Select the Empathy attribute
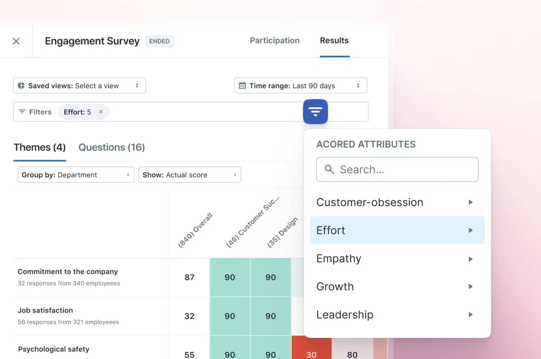 [339, 258]
